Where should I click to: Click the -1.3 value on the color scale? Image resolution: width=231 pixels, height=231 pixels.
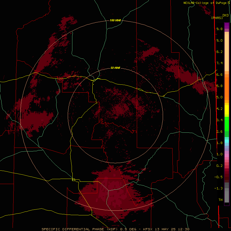pyautogui.click(x=218, y=188)
